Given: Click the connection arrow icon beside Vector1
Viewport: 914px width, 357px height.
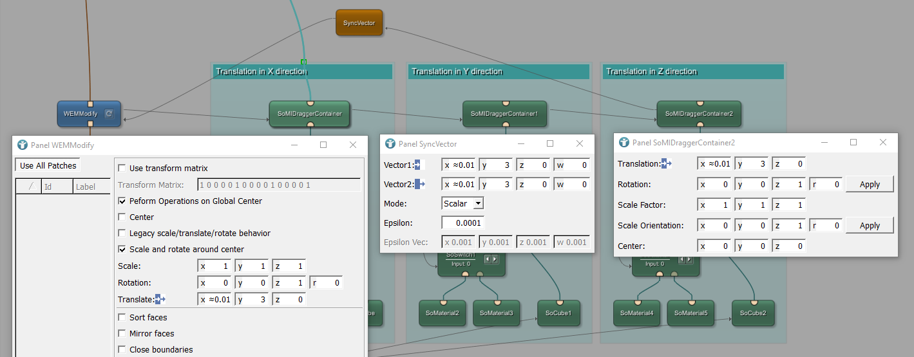Looking at the screenshot, I should click(x=417, y=165).
